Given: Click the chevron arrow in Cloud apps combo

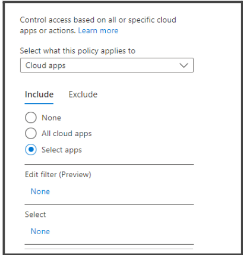Looking at the screenshot, I should click(x=184, y=65).
